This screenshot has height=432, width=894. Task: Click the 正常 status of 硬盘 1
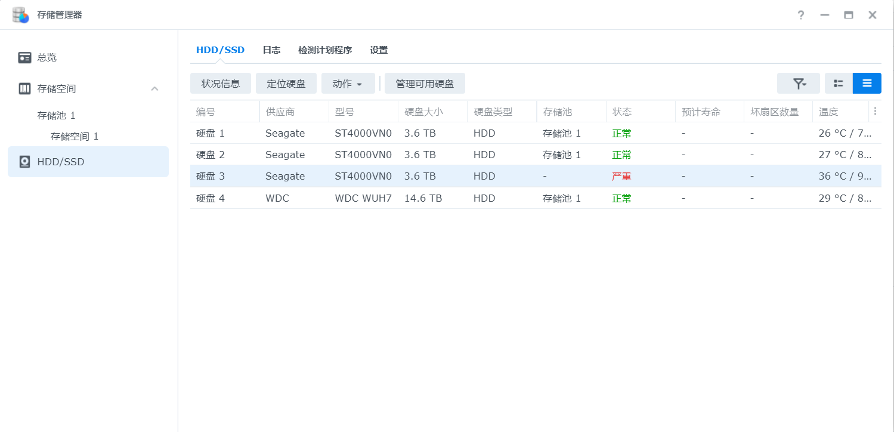point(621,133)
